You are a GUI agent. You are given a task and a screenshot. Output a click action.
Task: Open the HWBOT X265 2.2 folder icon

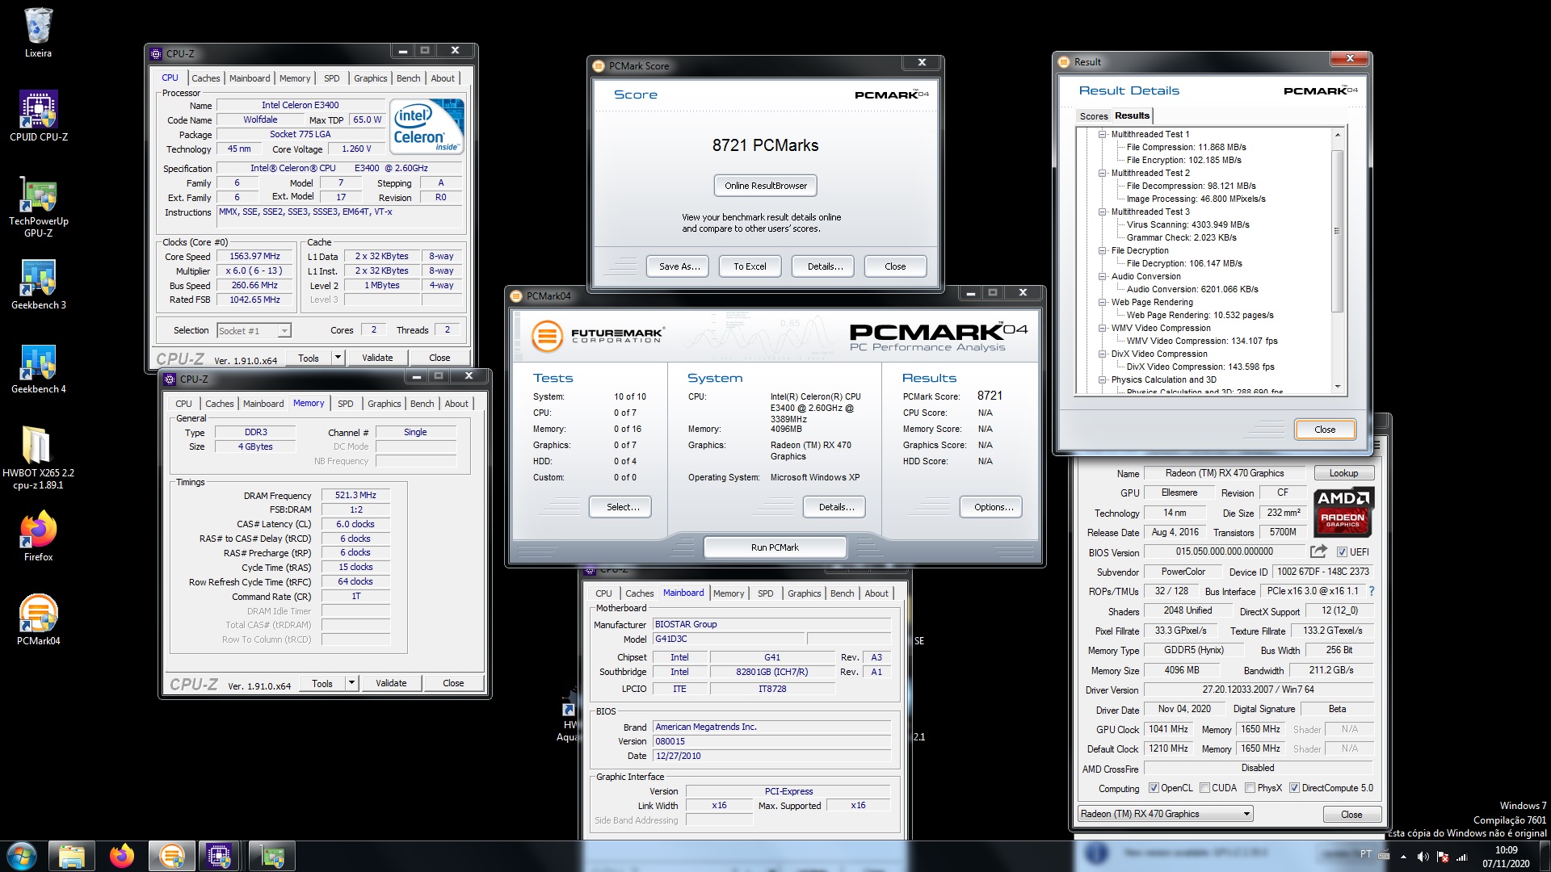[38, 458]
